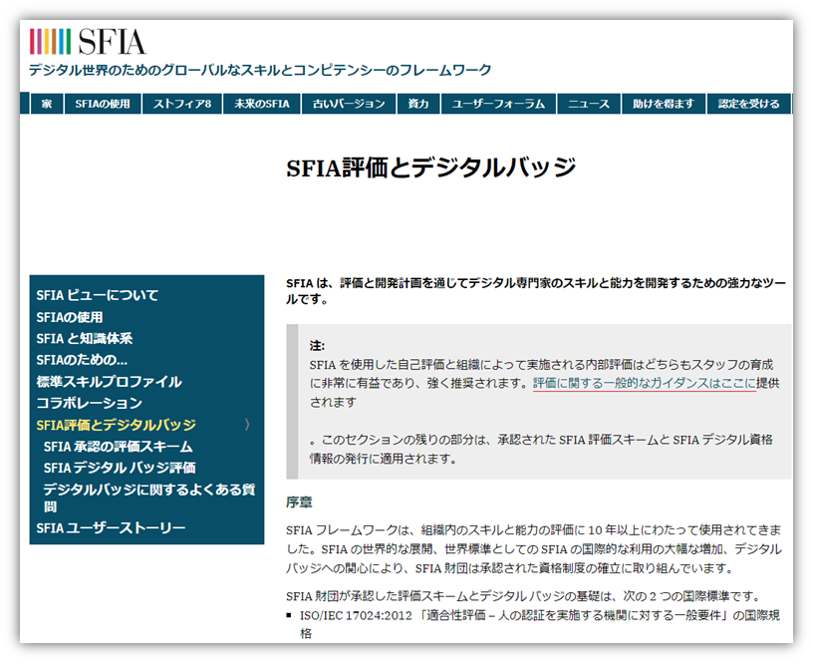This screenshot has height=663, width=813.
Task: Follow 評価に関する一般的なガイダンスはここに link
Action: 645,384
